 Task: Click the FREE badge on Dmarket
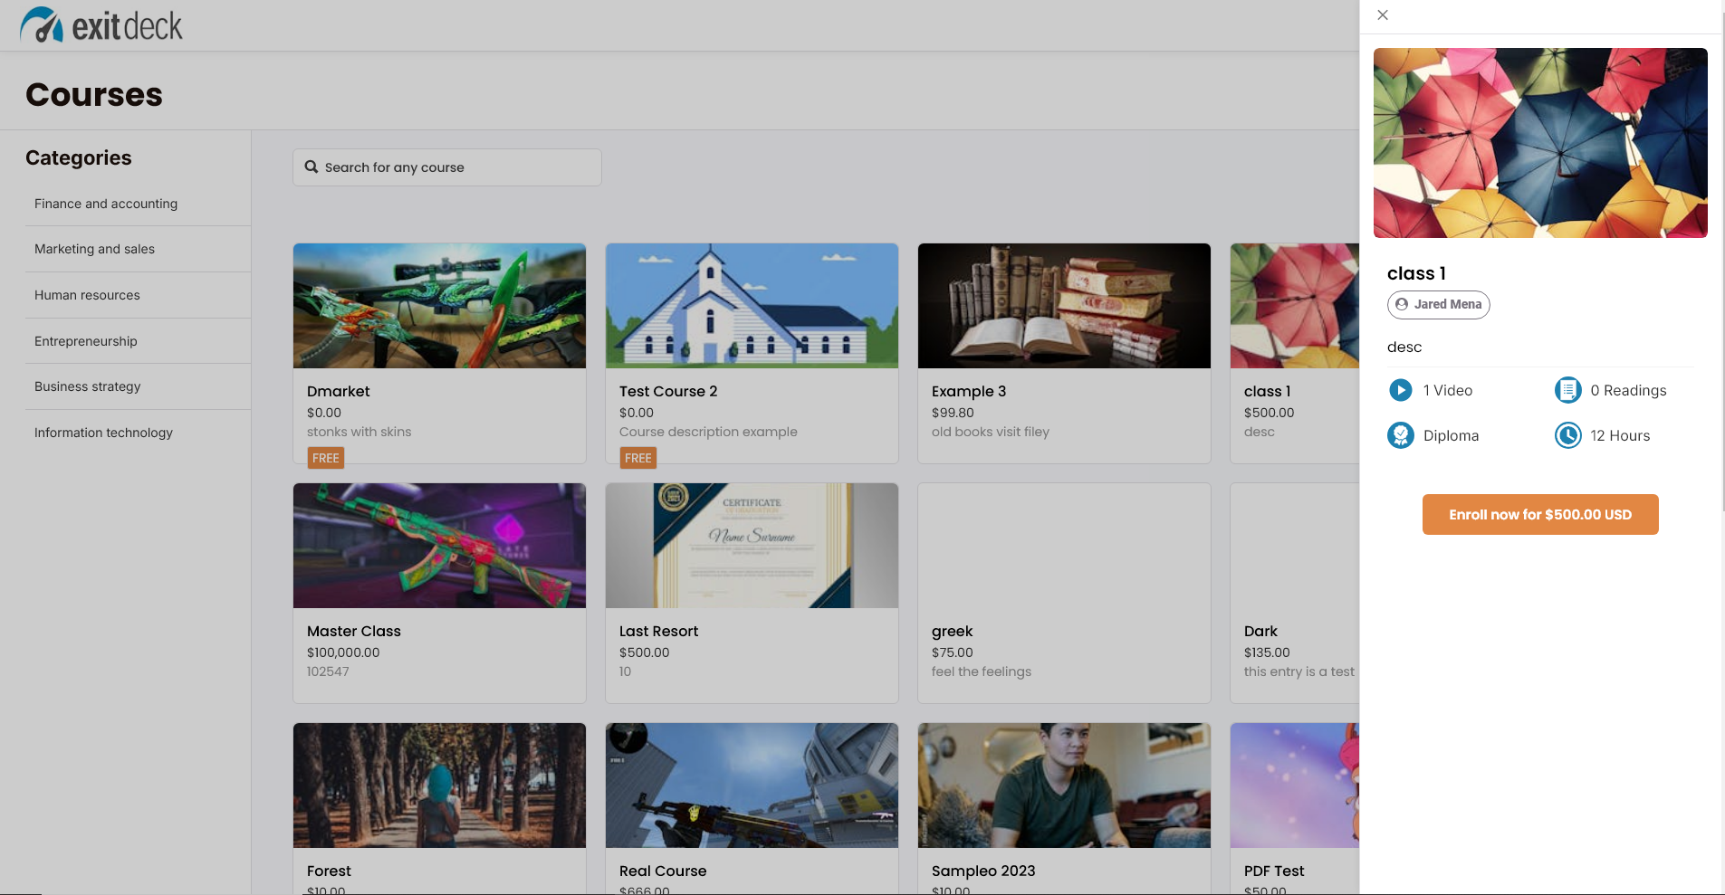(x=326, y=458)
